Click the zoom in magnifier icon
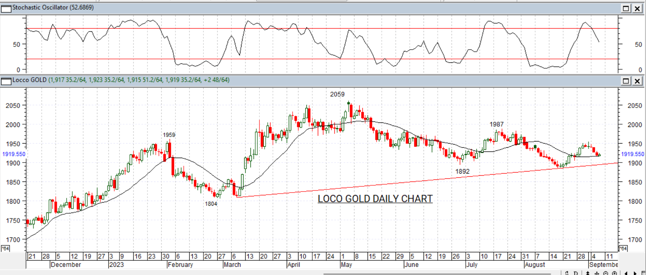 tap(614, 273)
